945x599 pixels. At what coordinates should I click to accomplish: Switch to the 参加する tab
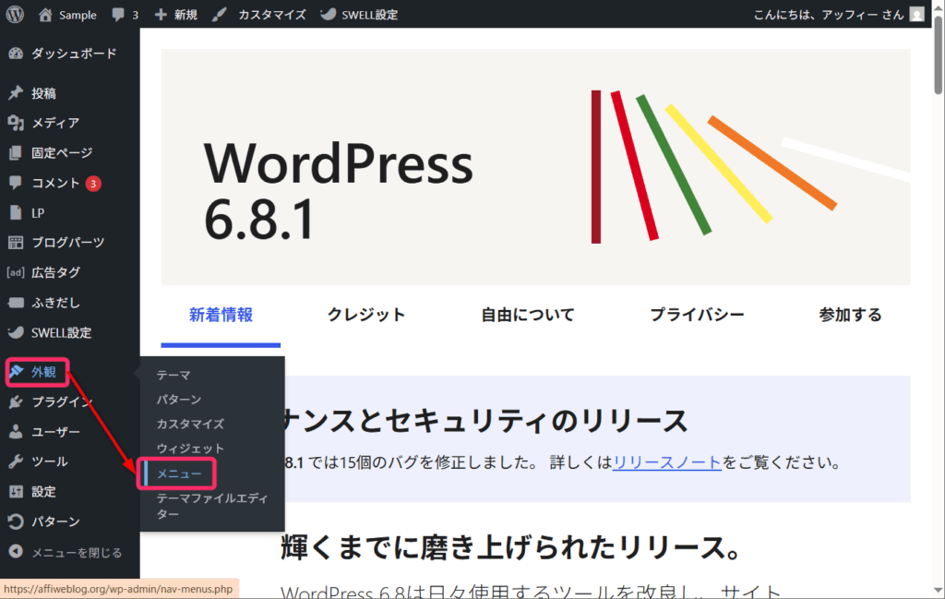coord(850,315)
